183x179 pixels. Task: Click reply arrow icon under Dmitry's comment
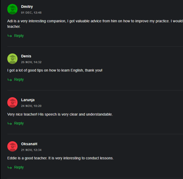(10, 36)
